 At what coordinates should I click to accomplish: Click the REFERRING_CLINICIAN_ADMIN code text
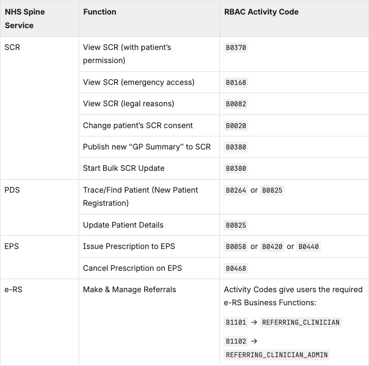[x=277, y=355]
